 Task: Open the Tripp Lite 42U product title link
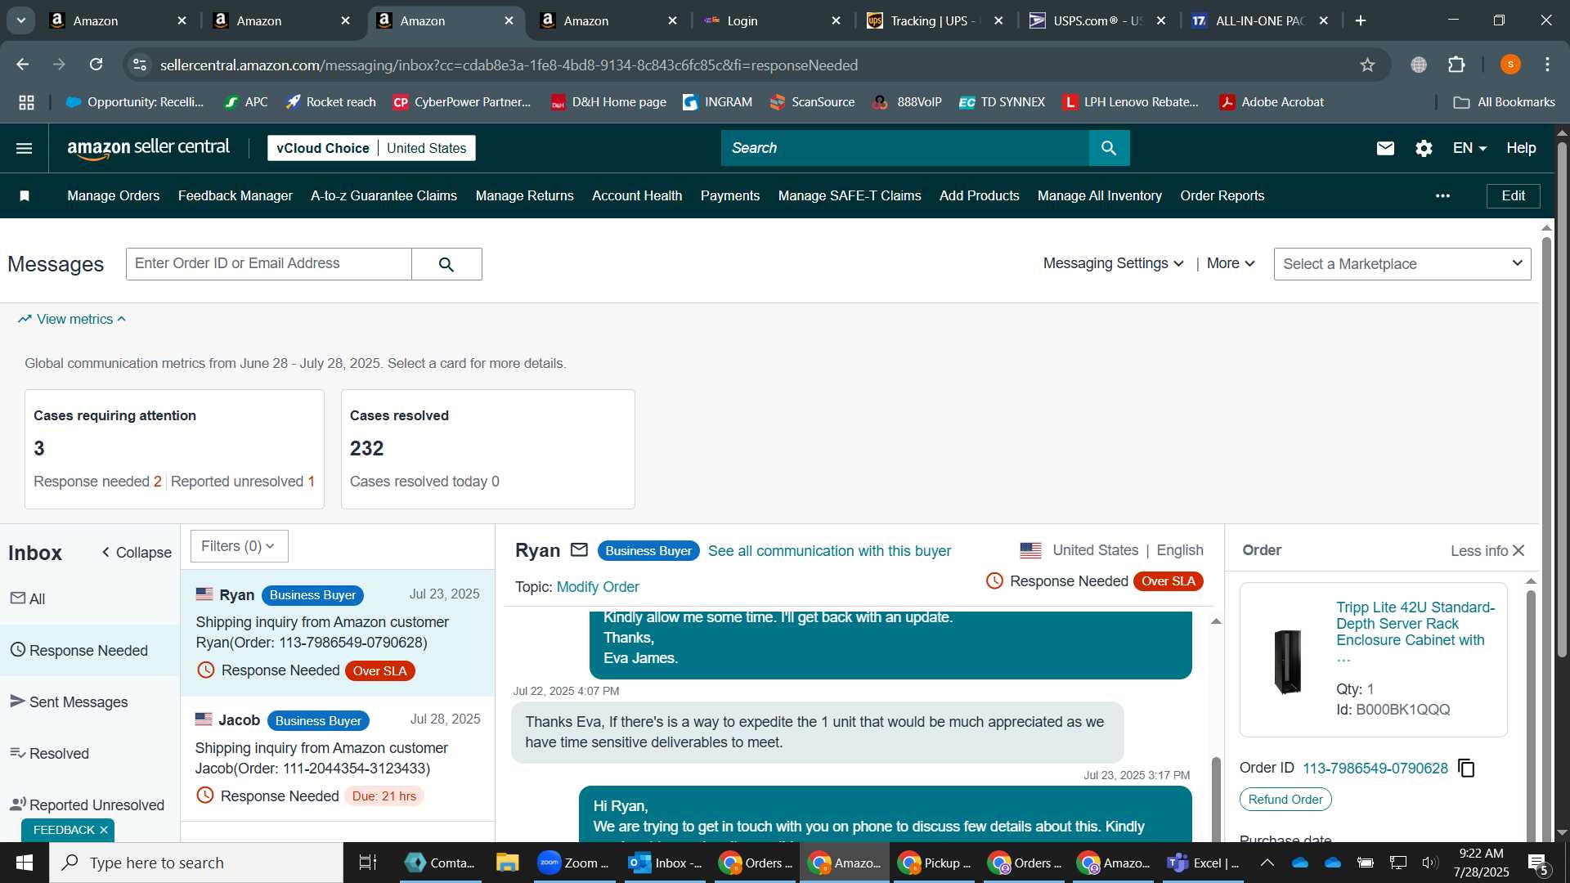click(1415, 631)
